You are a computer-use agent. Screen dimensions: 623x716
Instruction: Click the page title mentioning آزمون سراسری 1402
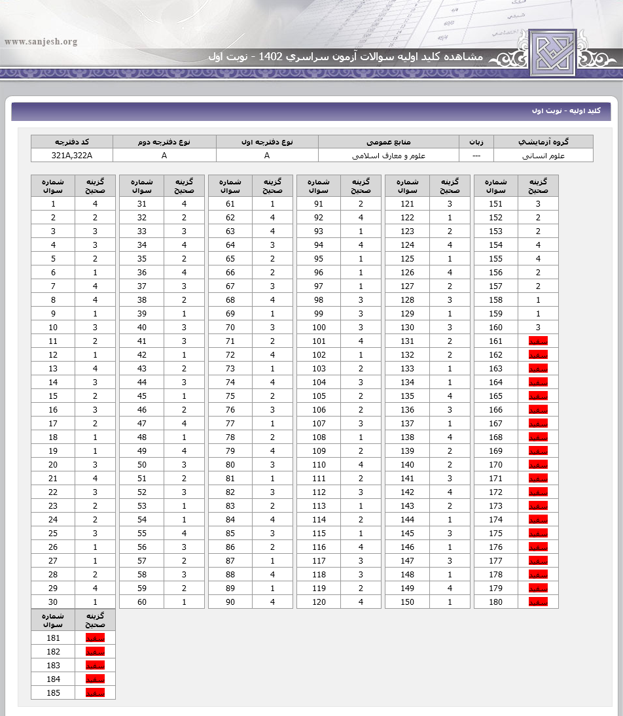[346, 57]
